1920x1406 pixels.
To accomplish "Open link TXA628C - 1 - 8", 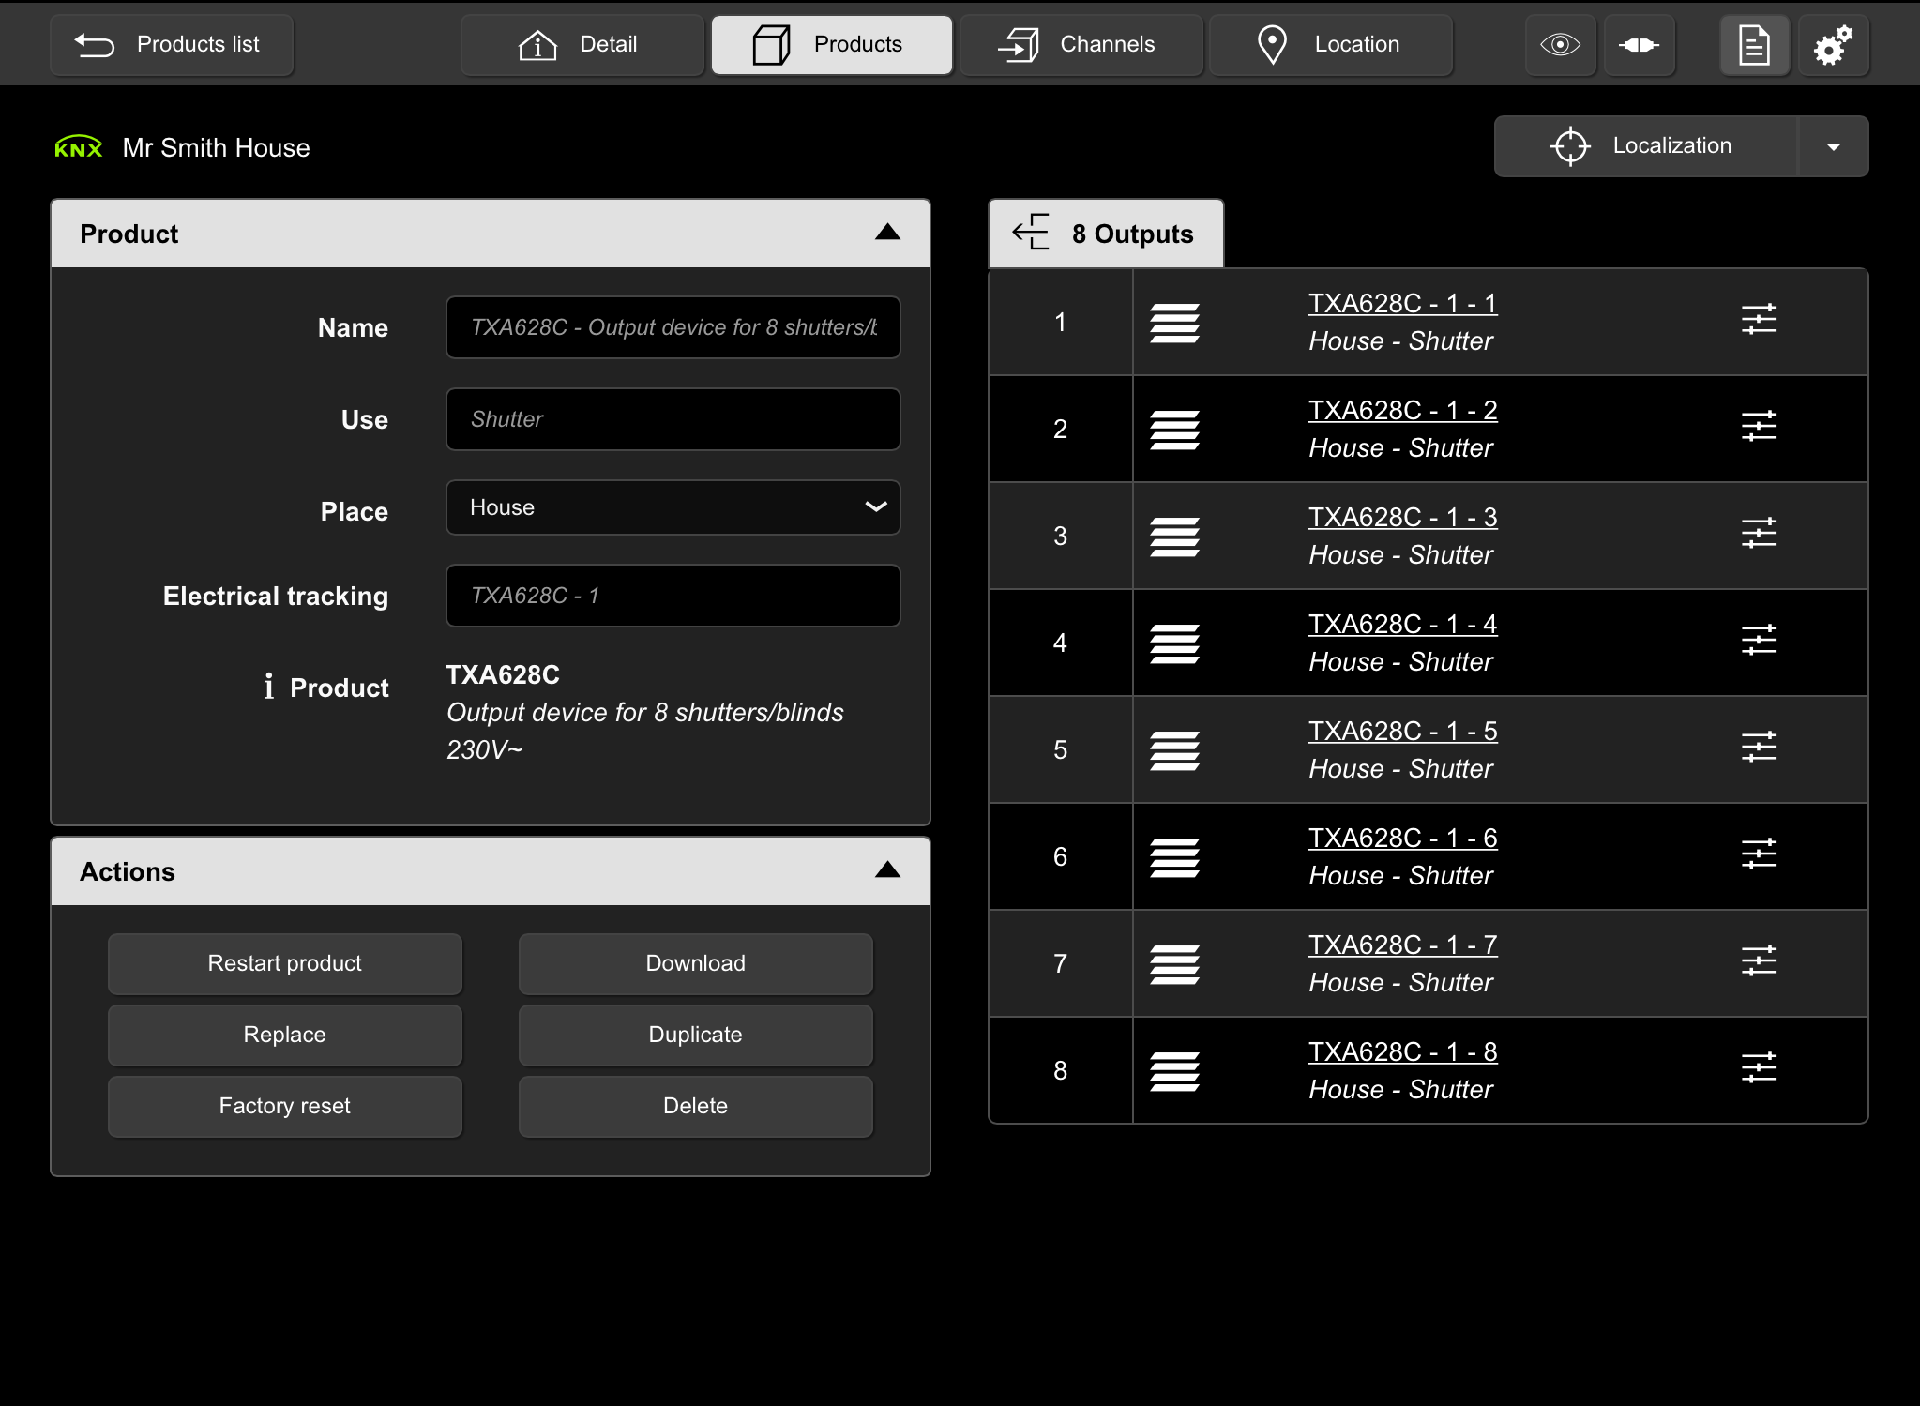I will click(1402, 1052).
